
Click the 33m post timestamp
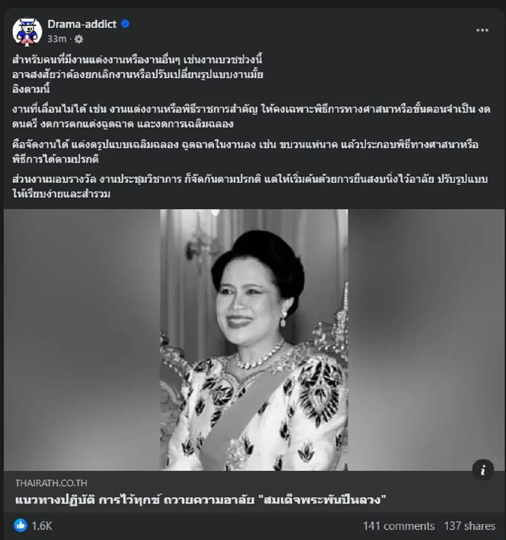(x=57, y=39)
